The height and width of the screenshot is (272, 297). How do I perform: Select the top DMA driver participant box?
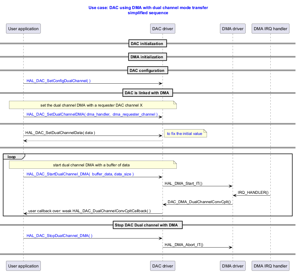click(233, 29)
